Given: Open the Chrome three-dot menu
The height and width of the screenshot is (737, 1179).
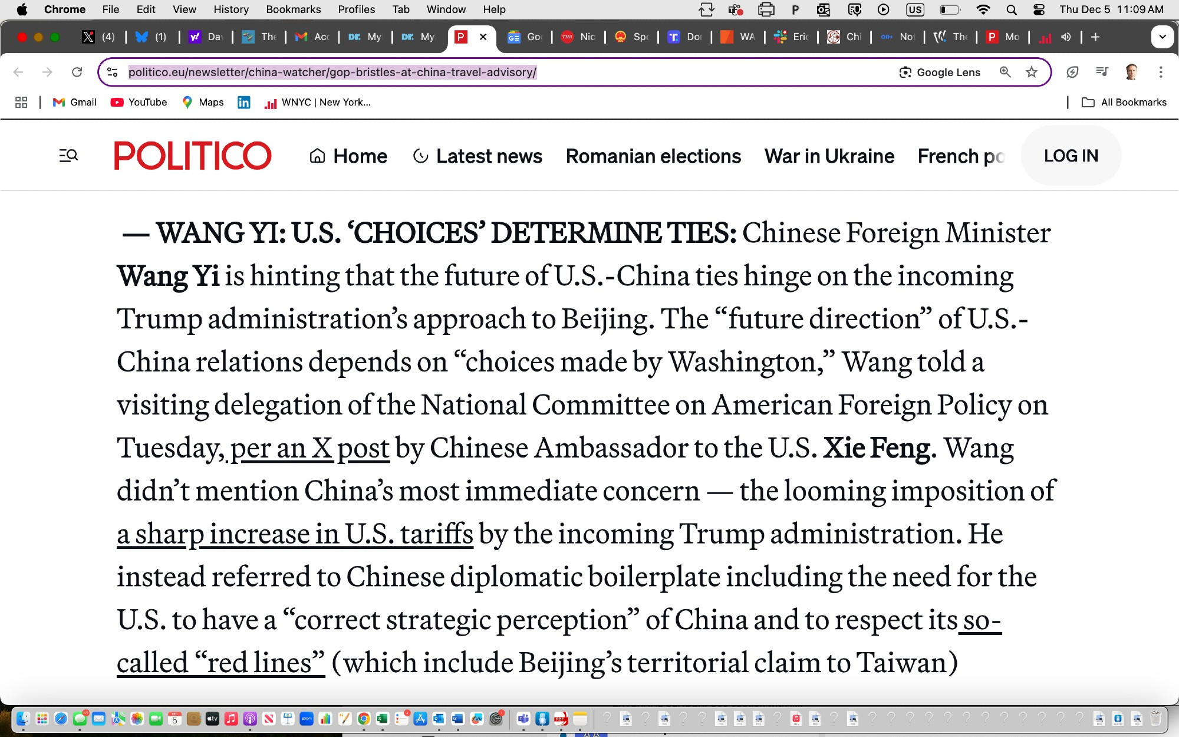Looking at the screenshot, I should click(1160, 72).
